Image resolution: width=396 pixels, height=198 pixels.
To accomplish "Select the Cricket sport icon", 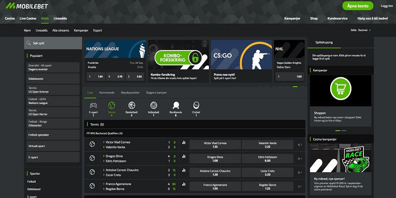I will (x=196, y=105).
